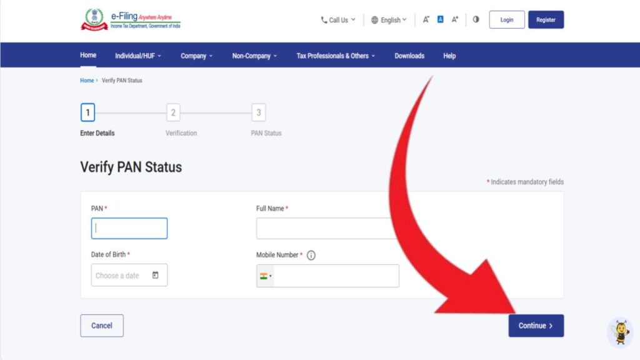The height and width of the screenshot is (360, 640).
Task: Click the Mobile Number info icon
Action: [x=311, y=255]
